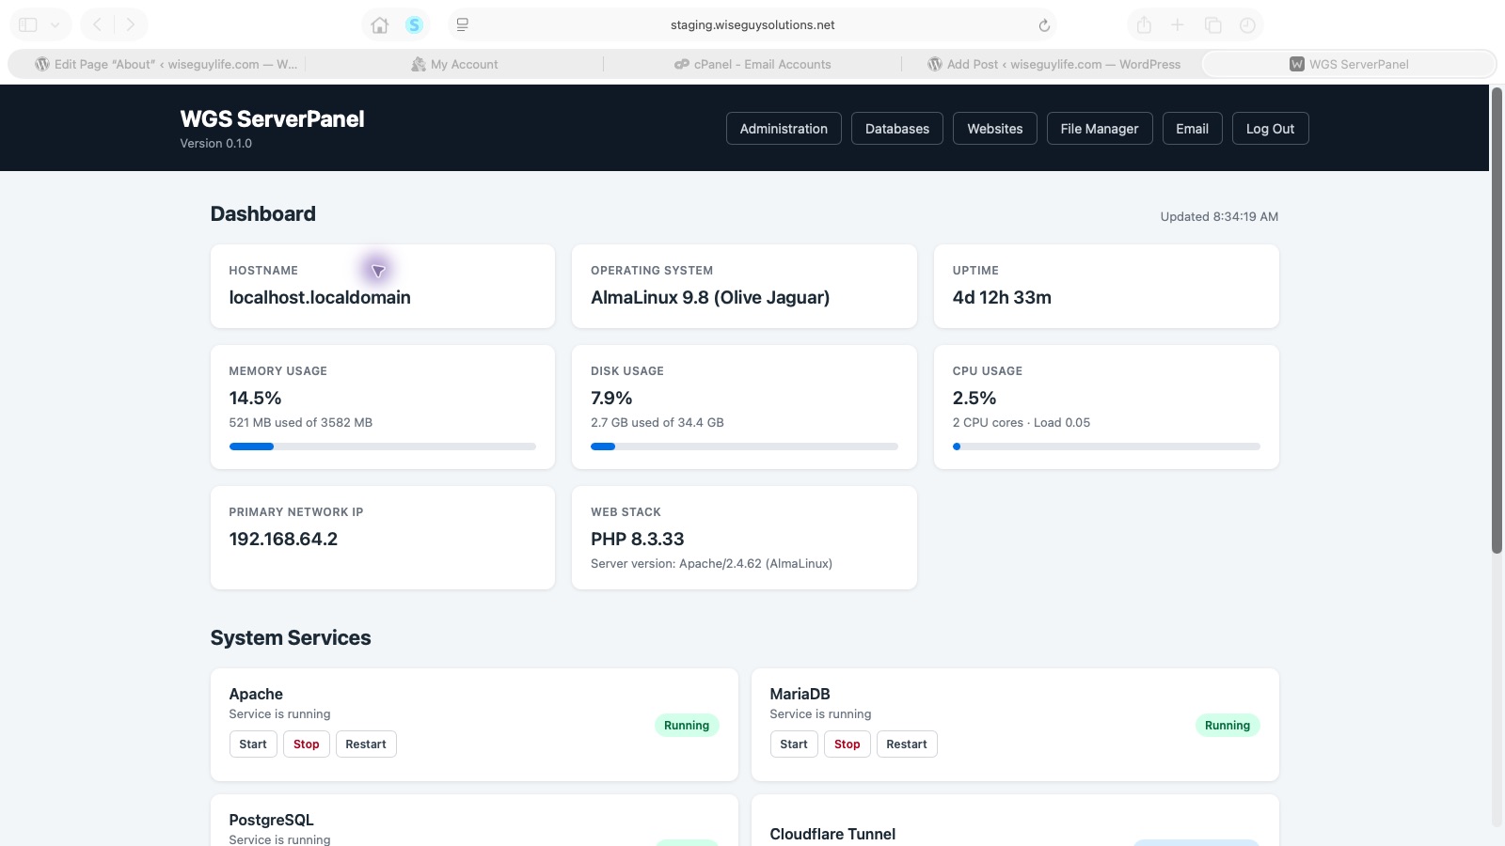Image resolution: width=1505 pixels, height=846 pixels.
Task: Click the page vertical scrollbar
Action: [1497, 320]
